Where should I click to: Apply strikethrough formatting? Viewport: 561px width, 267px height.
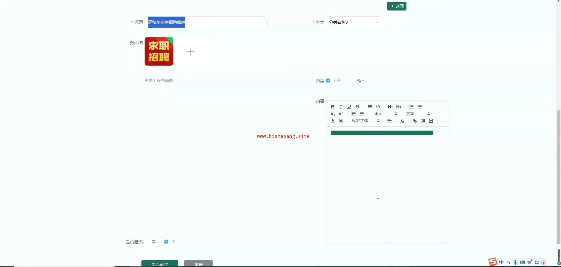pyautogui.click(x=357, y=107)
